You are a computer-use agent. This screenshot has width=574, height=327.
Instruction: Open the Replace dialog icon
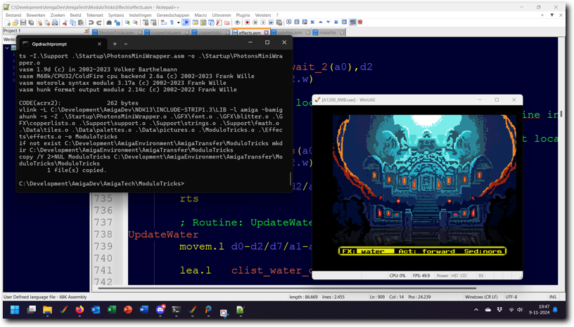point(117,22)
